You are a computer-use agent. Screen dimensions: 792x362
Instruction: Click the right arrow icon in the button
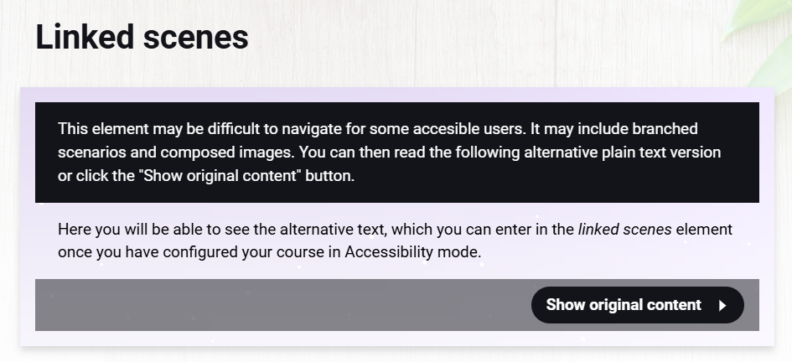pos(722,306)
